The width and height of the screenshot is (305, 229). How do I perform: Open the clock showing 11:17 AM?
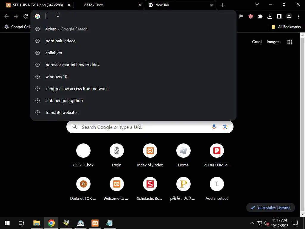[x=279, y=223]
